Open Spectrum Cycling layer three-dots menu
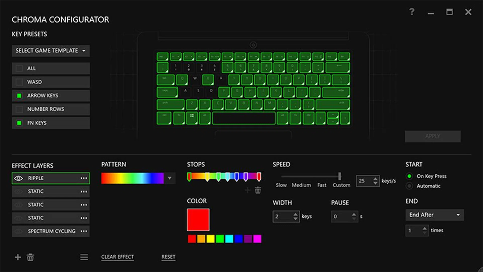Image resolution: width=483 pixels, height=272 pixels. [x=84, y=231]
